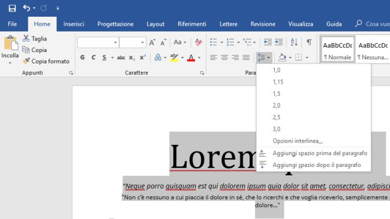The height and width of the screenshot is (219, 390).
Task: Toggle strikethrough with the abc button
Action: point(121,57)
